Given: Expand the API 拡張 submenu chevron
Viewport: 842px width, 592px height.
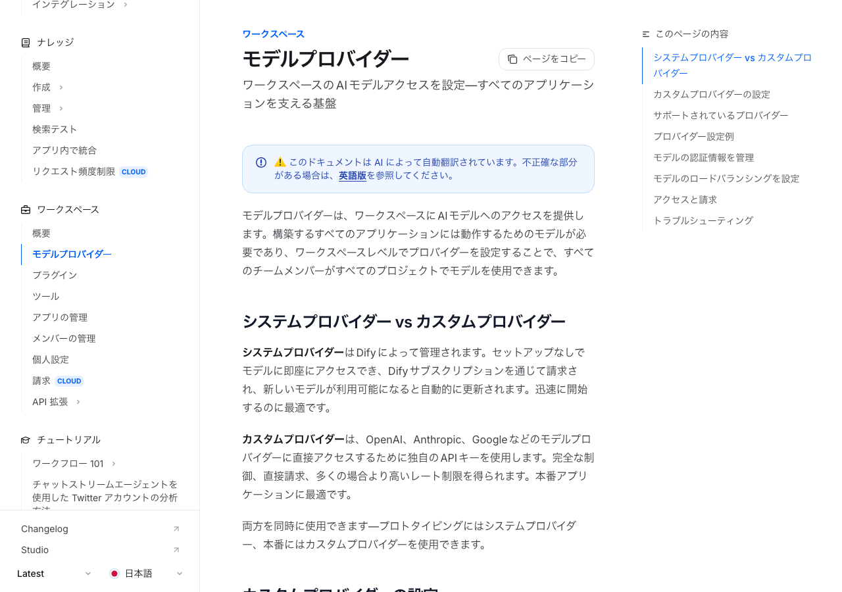Looking at the screenshot, I should click(78, 402).
